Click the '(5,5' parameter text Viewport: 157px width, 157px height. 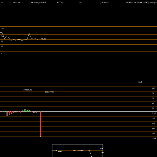pos(81,3)
